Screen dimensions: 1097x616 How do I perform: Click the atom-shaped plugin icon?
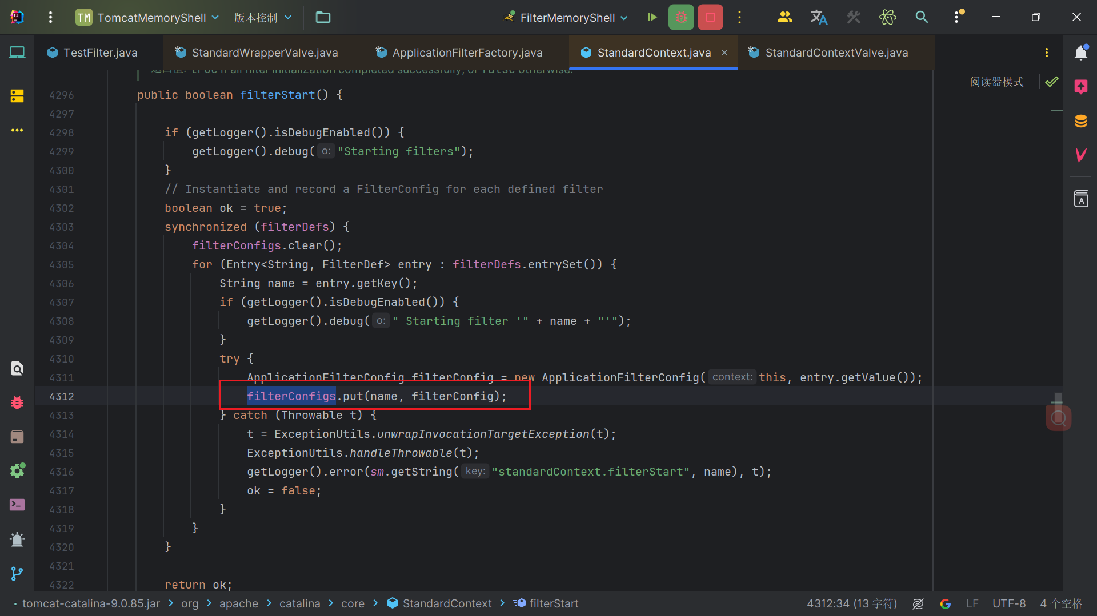(x=887, y=17)
